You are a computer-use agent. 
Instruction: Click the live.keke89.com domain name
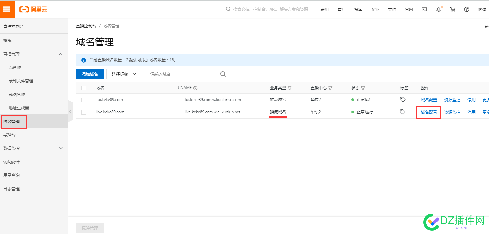coord(110,112)
